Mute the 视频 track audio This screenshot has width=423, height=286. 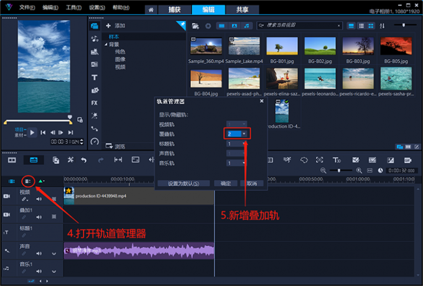click(x=39, y=199)
